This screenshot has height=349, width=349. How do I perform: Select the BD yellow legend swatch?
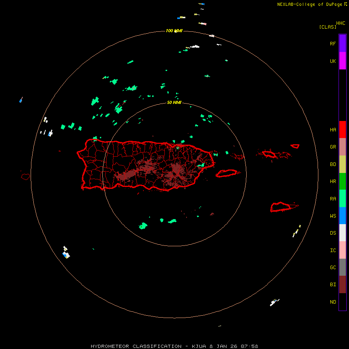342,164
